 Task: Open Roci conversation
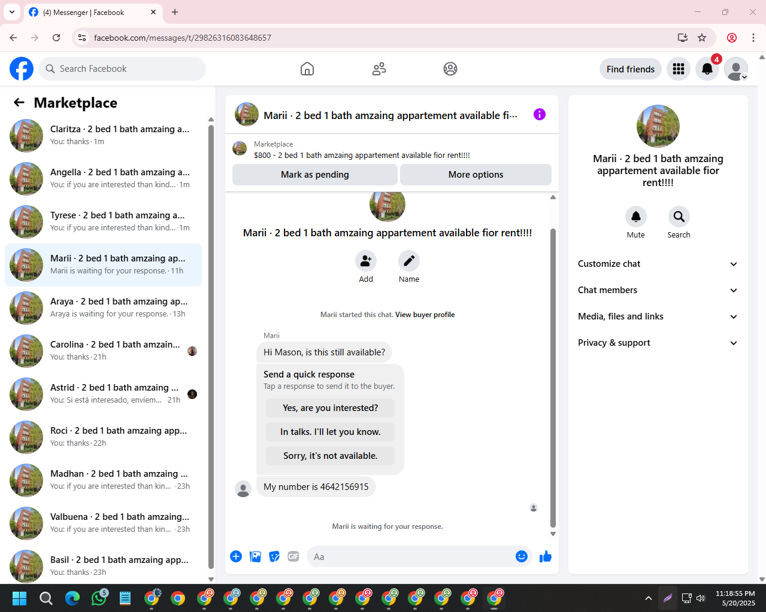[103, 437]
